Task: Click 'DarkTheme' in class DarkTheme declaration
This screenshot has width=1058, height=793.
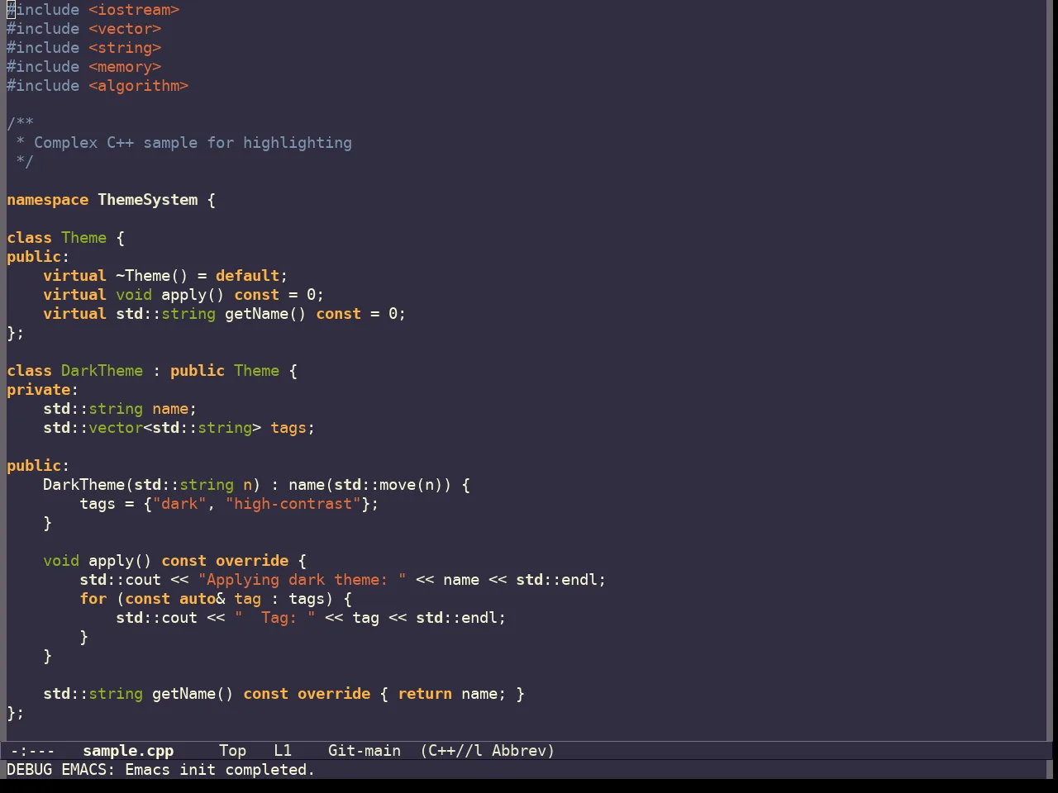Action: point(102,371)
